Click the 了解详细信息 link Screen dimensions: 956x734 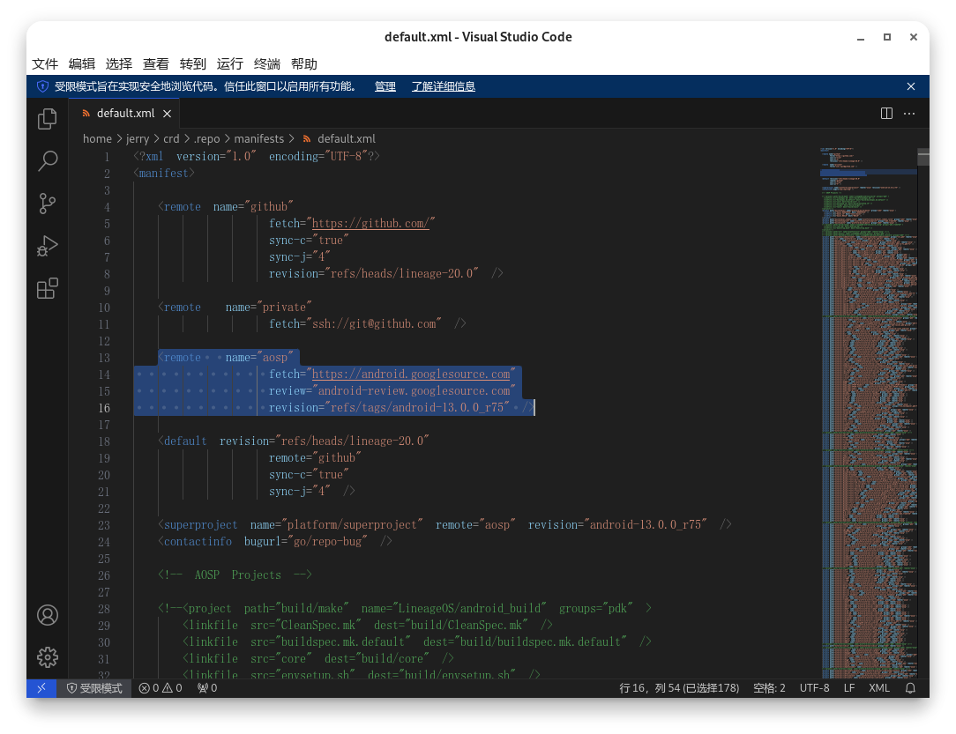tap(444, 86)
